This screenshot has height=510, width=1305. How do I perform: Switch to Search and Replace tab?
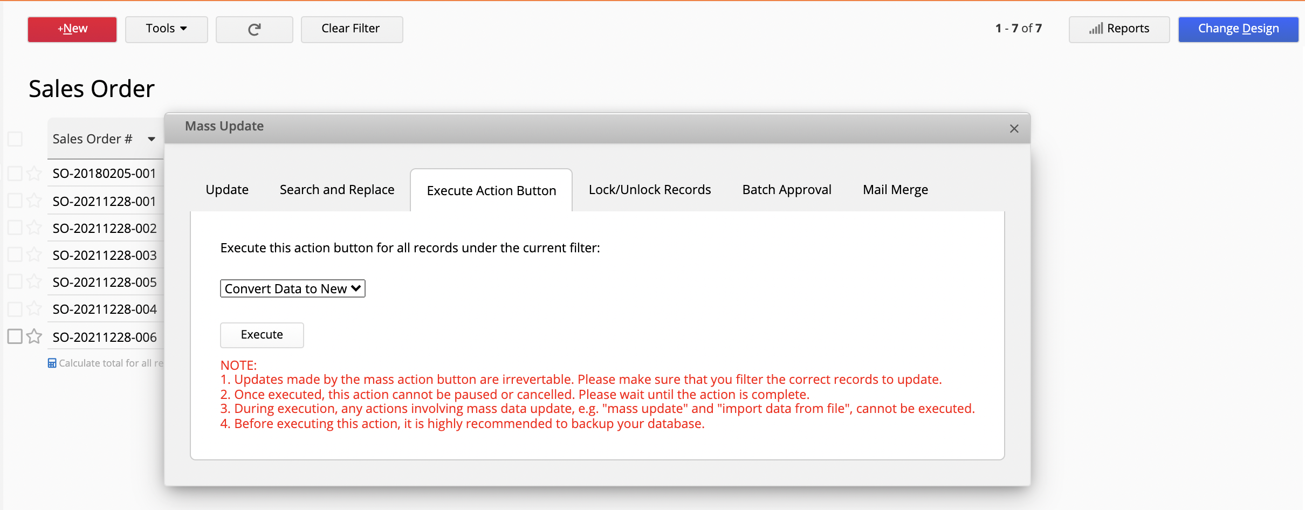point(337,190)
